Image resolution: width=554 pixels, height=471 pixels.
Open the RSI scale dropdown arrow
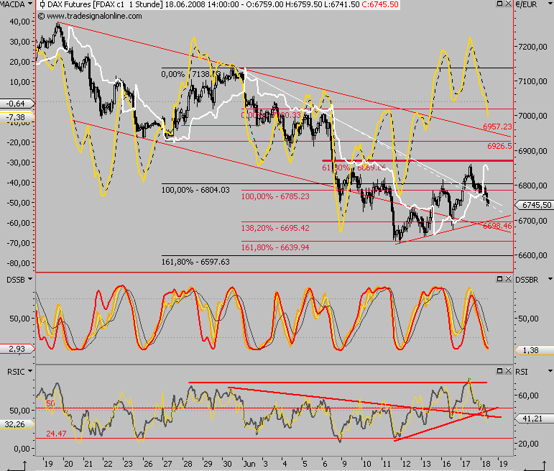click(x=550, y=371)
